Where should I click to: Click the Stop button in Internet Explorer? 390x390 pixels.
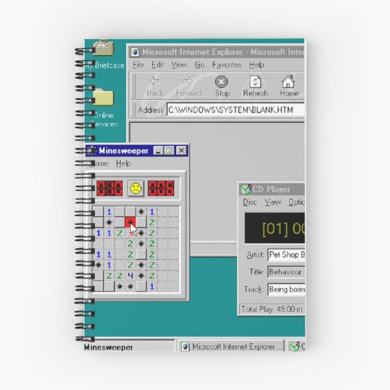coord(222,86)
